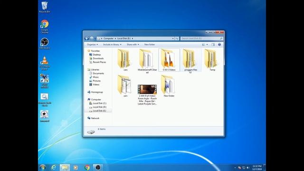Select the O-B-S Videos folder
The image size is (304, 171).
(x=169, y=60)
